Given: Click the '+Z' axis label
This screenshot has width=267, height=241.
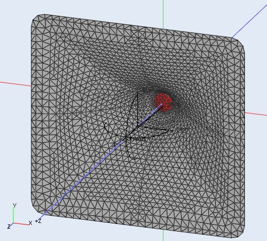Looking at the screenshot, I should (38, 221).
